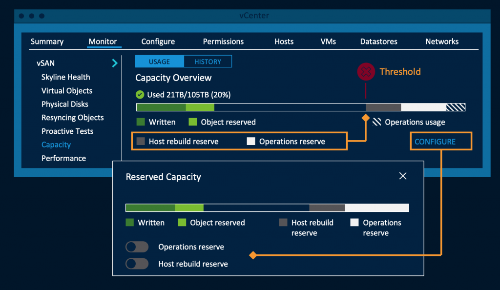Open Resyncing Objects in the sidebar
Screen dimensions: 500x290
(72, 118)
